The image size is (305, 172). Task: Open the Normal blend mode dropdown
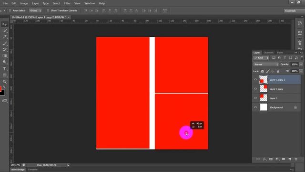coord(266,64)
